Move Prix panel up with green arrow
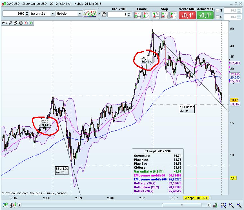This screenshot has height=210, width=244. point(30,23)
